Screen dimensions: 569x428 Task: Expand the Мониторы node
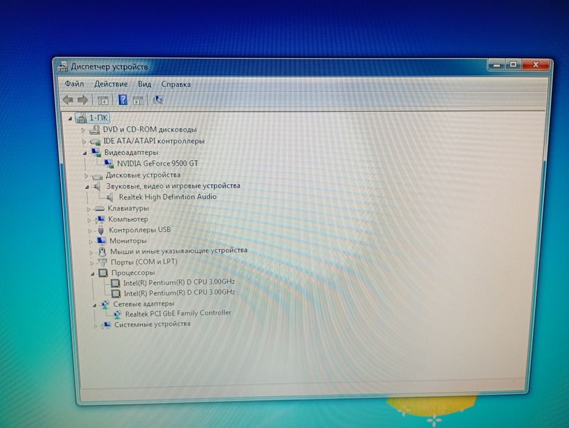pyautogui.click(x=91, y=242)
